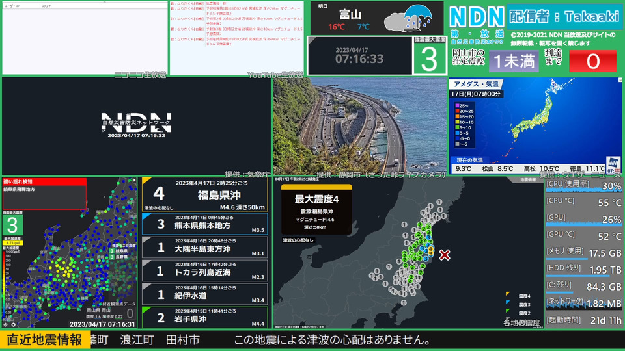Click the 起動時間 21d 11h readout

pos(583,320)
